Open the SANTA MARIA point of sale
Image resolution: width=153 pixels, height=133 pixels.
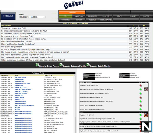[20, 98]
